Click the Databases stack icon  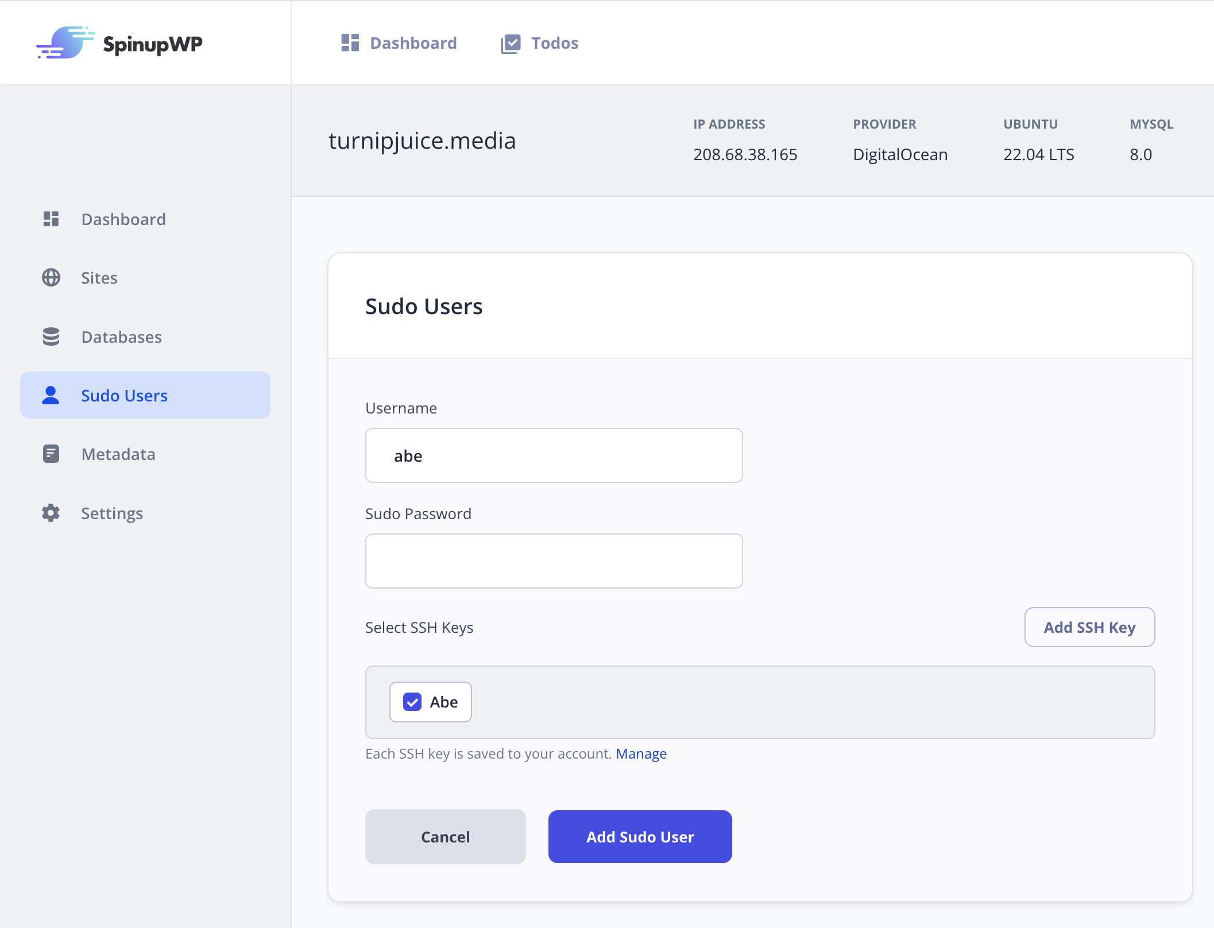(x=51, y=337)
